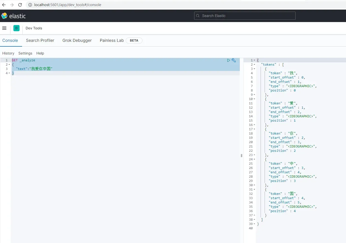Click the magnifier icon in Search Elastic
Screen dimensions: 346x243
coord(198,16)
